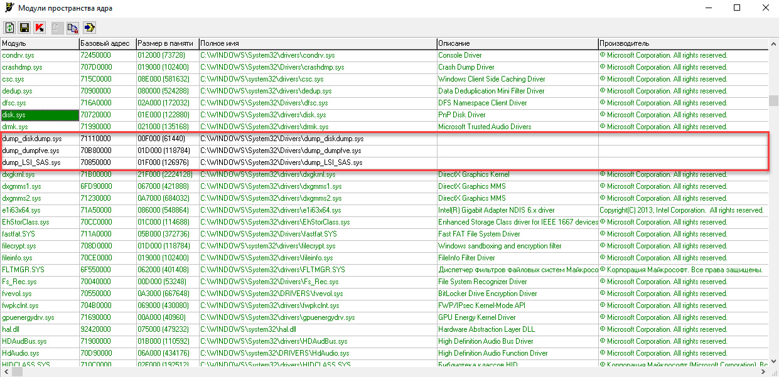The height and width of the screenshot is (377, 779).
Task: Click the floppy disk Save icon
Action: click(x=24, y=28)
